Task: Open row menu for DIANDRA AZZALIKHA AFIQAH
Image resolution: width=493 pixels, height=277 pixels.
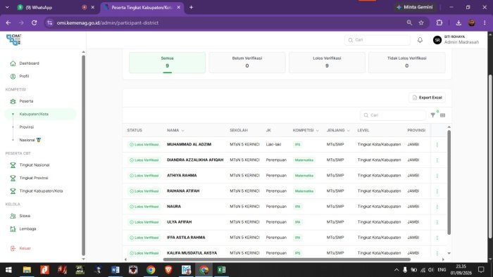Action: click(437, 160)
